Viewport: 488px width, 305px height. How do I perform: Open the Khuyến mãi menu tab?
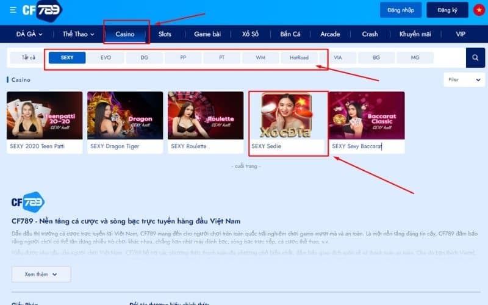pyautogui.click(x=415, y=34)
